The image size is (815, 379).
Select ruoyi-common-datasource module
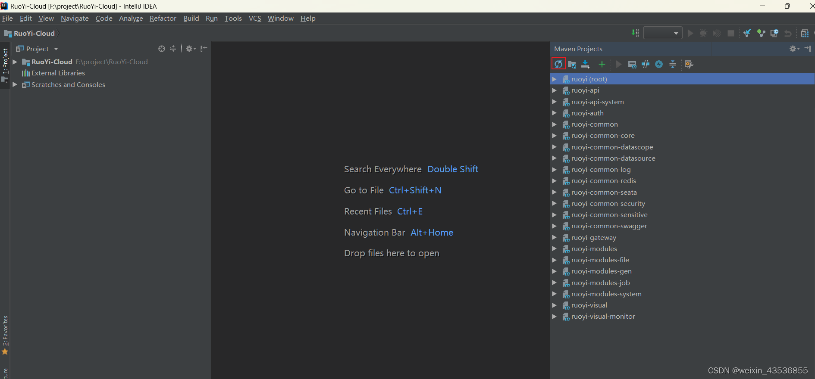click(x=613, y=158)
